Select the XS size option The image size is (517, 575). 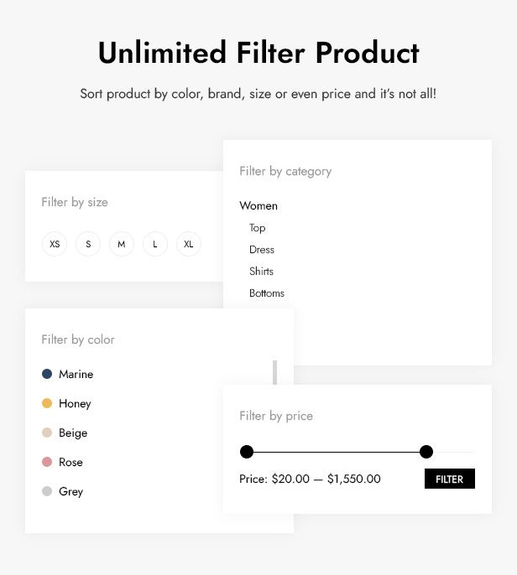click(x=55, y=244)
